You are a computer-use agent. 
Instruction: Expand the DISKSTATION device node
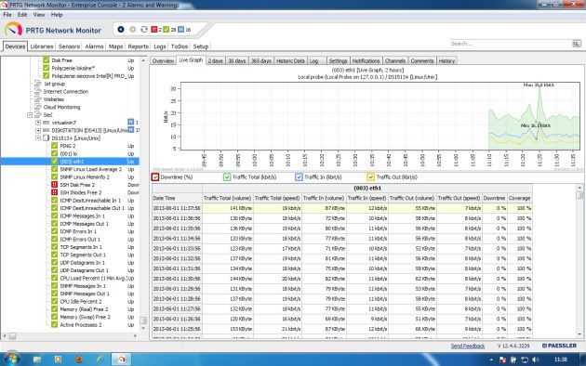pyautogui.click(x=38, y=130)
